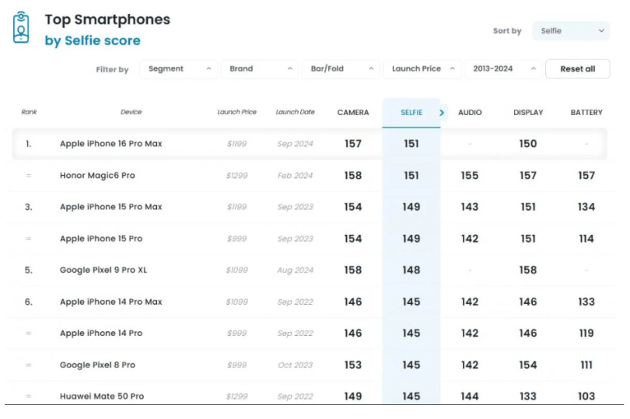Click the selfie phone icon beside title
The height and width of the screenshot is (419, 630).
(x=21, y=27)
